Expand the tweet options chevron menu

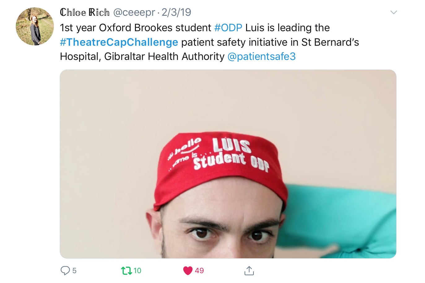[393, 12]
